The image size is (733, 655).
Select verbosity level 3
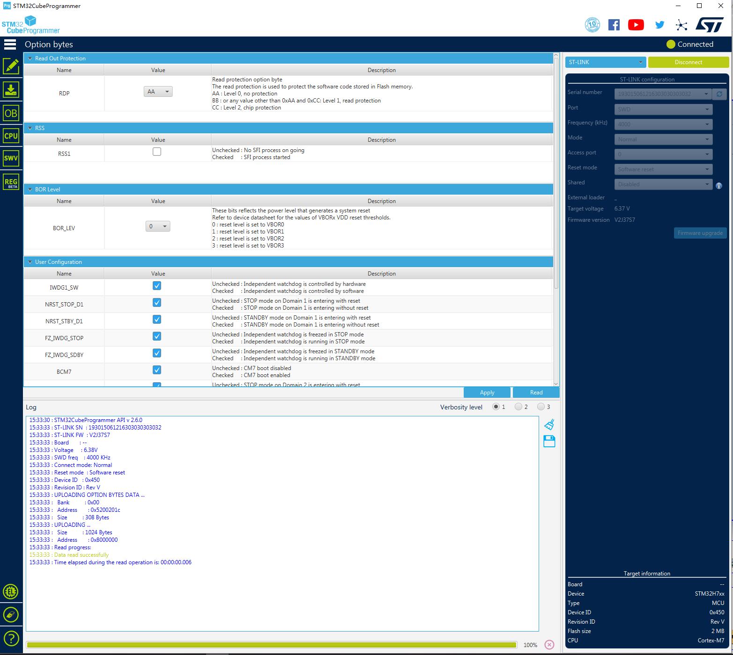(x=540, y=407)
